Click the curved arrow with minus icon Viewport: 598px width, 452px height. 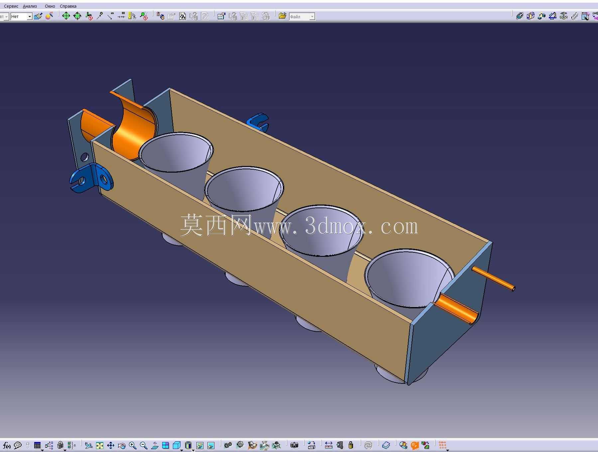click(x=111, y=16)
